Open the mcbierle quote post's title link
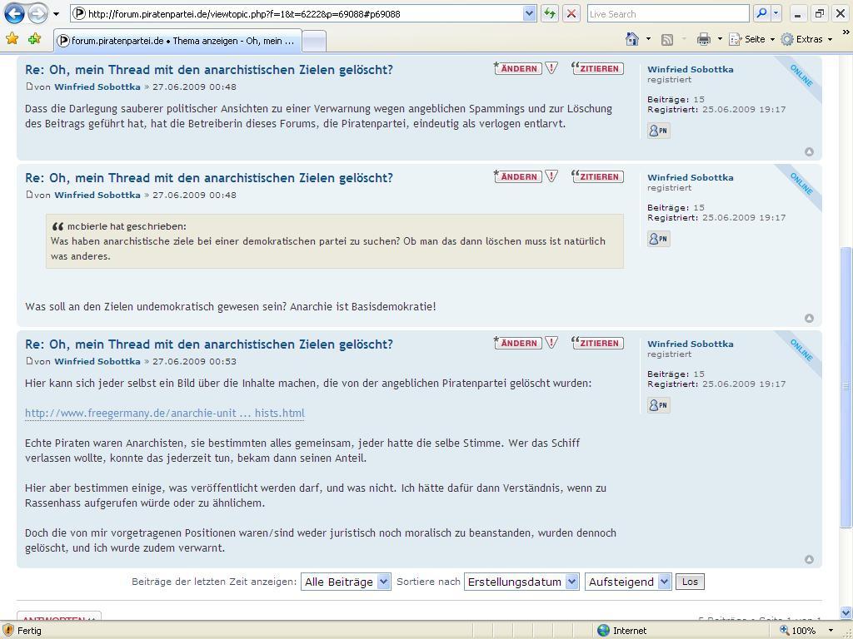Viewport: 853px width, 639px height. coord(209,178)
